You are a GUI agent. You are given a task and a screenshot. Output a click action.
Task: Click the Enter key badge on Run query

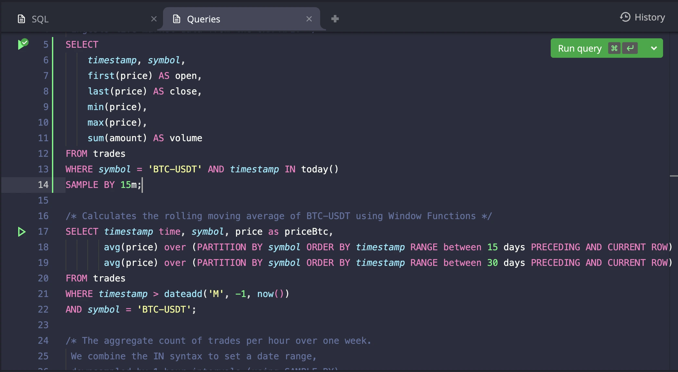point(630,48)
